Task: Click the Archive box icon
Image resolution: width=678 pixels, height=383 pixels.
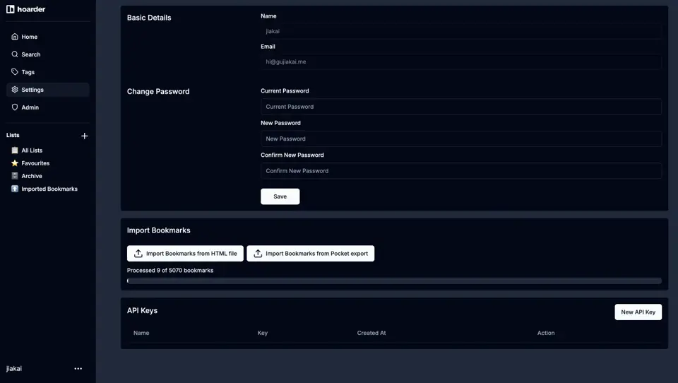Action: pyautogui.click(x=15, y=176)
